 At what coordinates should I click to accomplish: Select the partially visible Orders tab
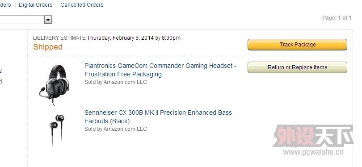point(5,5)
